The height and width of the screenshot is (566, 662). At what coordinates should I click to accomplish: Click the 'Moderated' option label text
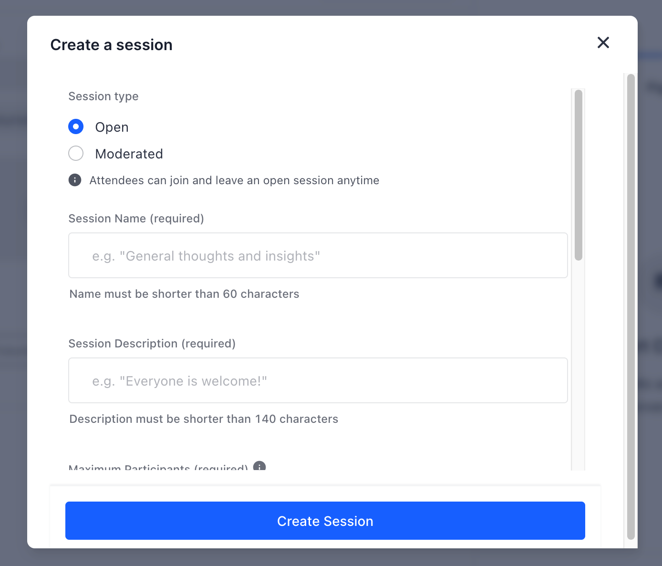pos(129,154)
